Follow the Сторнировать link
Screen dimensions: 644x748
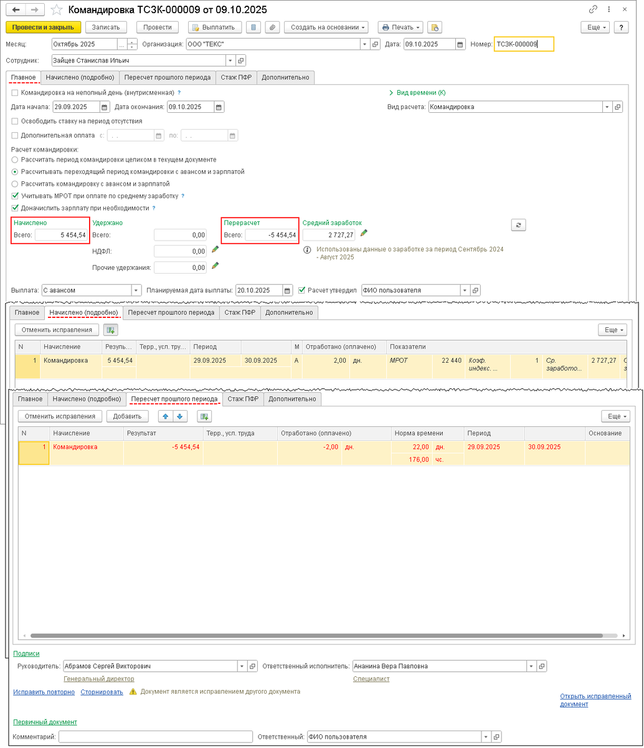point(101,691)
